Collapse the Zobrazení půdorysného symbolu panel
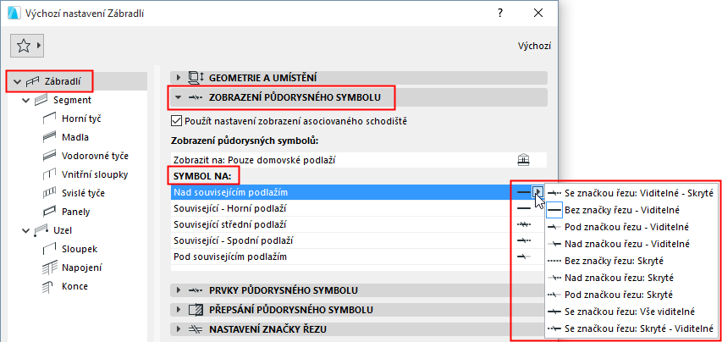722x342 pixels. coord(179,97)
